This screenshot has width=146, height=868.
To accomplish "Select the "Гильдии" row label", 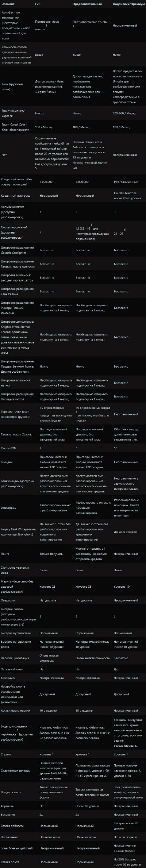I will pyautogui.click(x=7, y=462).
